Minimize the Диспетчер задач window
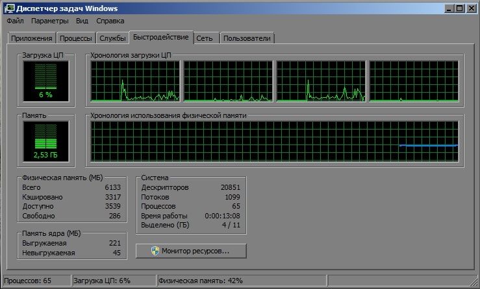Image resolution: width=480 pixels, height=289 pixels. [x=449, y=8]
